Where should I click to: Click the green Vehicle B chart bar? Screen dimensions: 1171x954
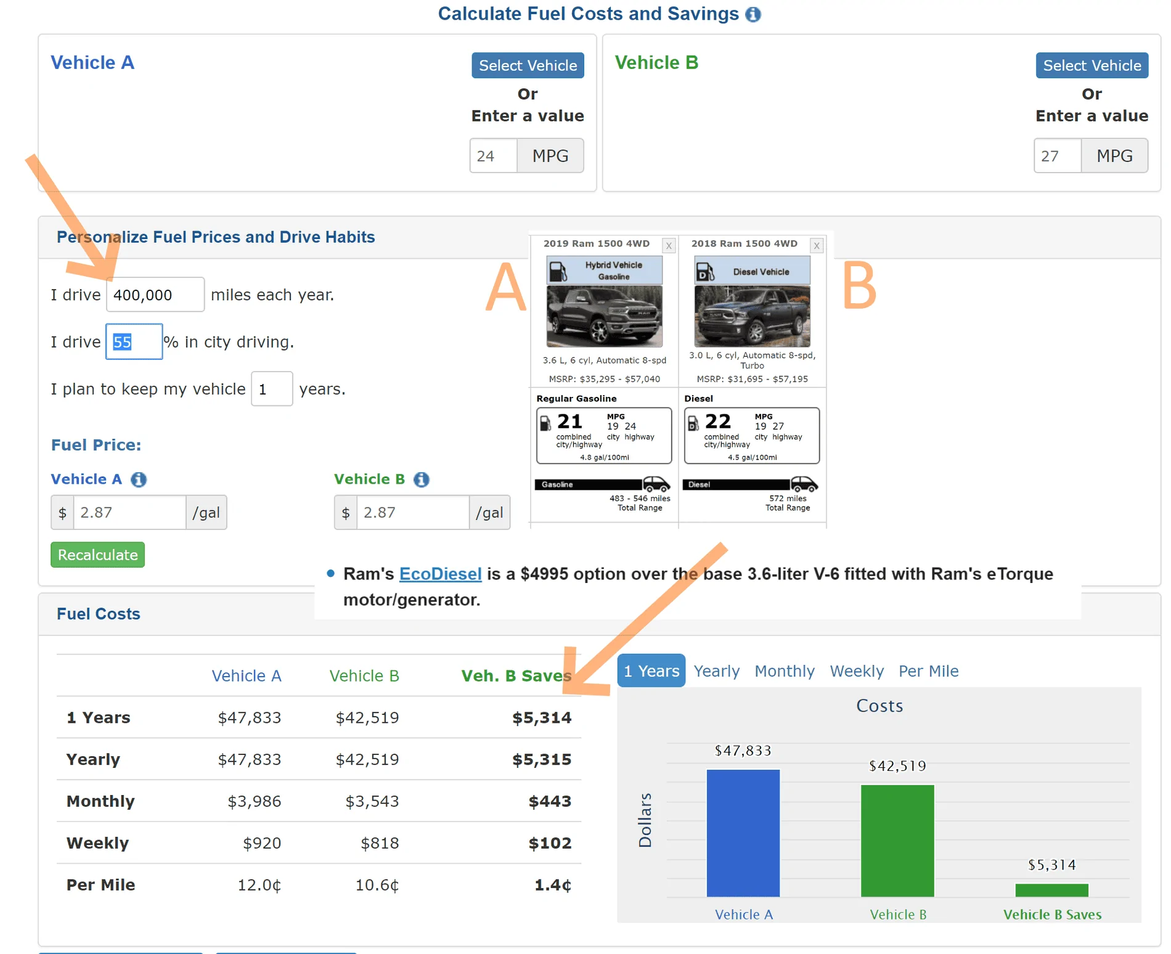tap(897, 841)
